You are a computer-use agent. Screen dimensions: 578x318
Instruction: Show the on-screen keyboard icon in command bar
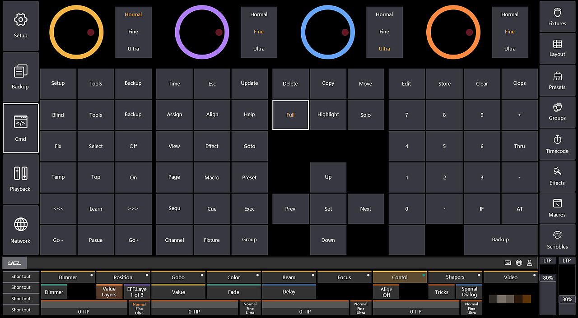[508, 263]
